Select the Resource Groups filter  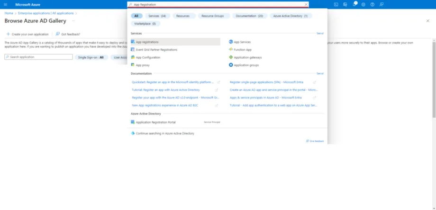pyautogui.click(x=213, y=16)
